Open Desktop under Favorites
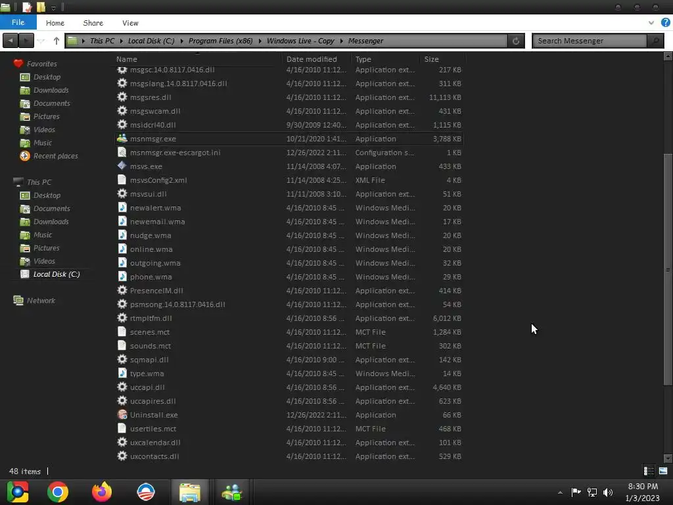The image size is (673, 505). pyautogui.click(x=47, y=77)
